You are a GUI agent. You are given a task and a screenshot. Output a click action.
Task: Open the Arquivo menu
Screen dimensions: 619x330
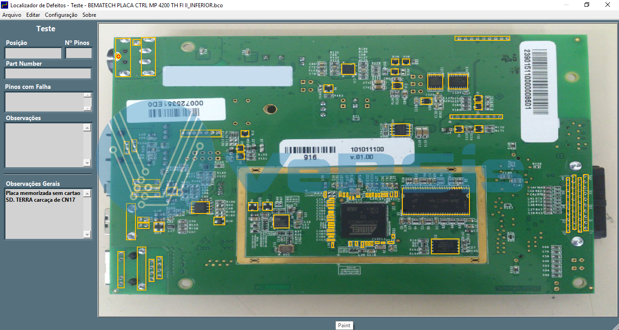click(12, 15)
